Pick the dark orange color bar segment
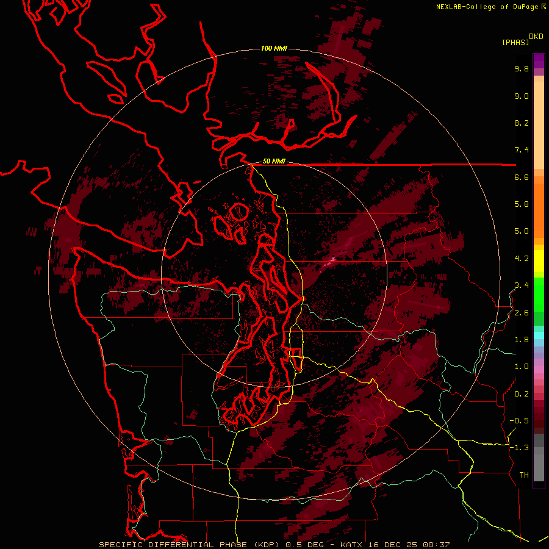 (x=539, y=211)
